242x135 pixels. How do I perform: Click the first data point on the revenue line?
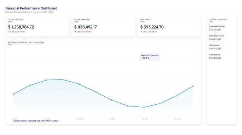[14, 94]
